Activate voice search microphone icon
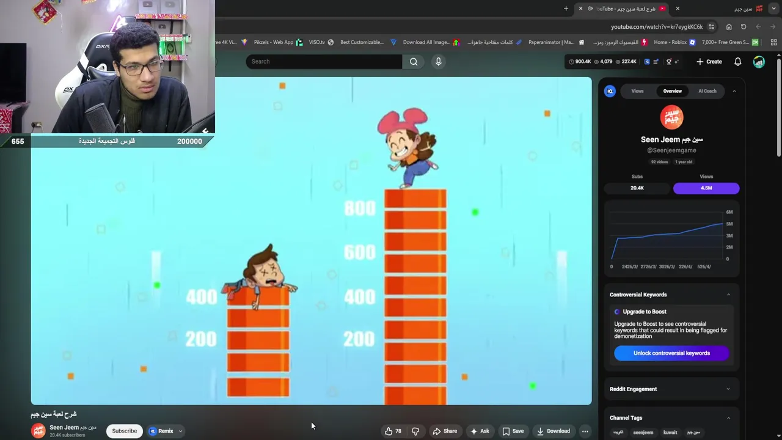The width and height of the screenshot is (782, 440). (438, 61)
